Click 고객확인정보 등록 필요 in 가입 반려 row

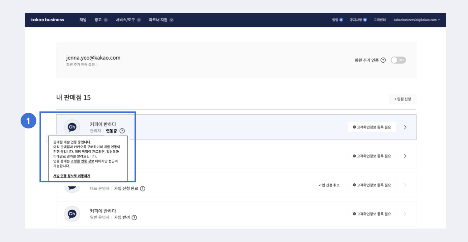372,214
